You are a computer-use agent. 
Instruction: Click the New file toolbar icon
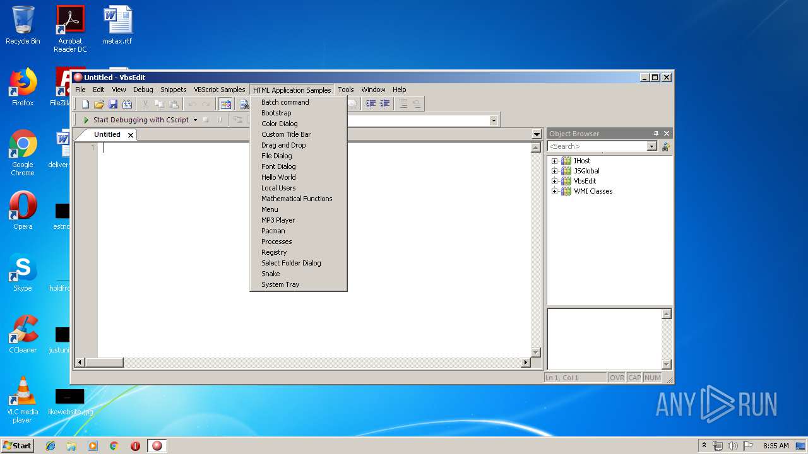point(85,104)
